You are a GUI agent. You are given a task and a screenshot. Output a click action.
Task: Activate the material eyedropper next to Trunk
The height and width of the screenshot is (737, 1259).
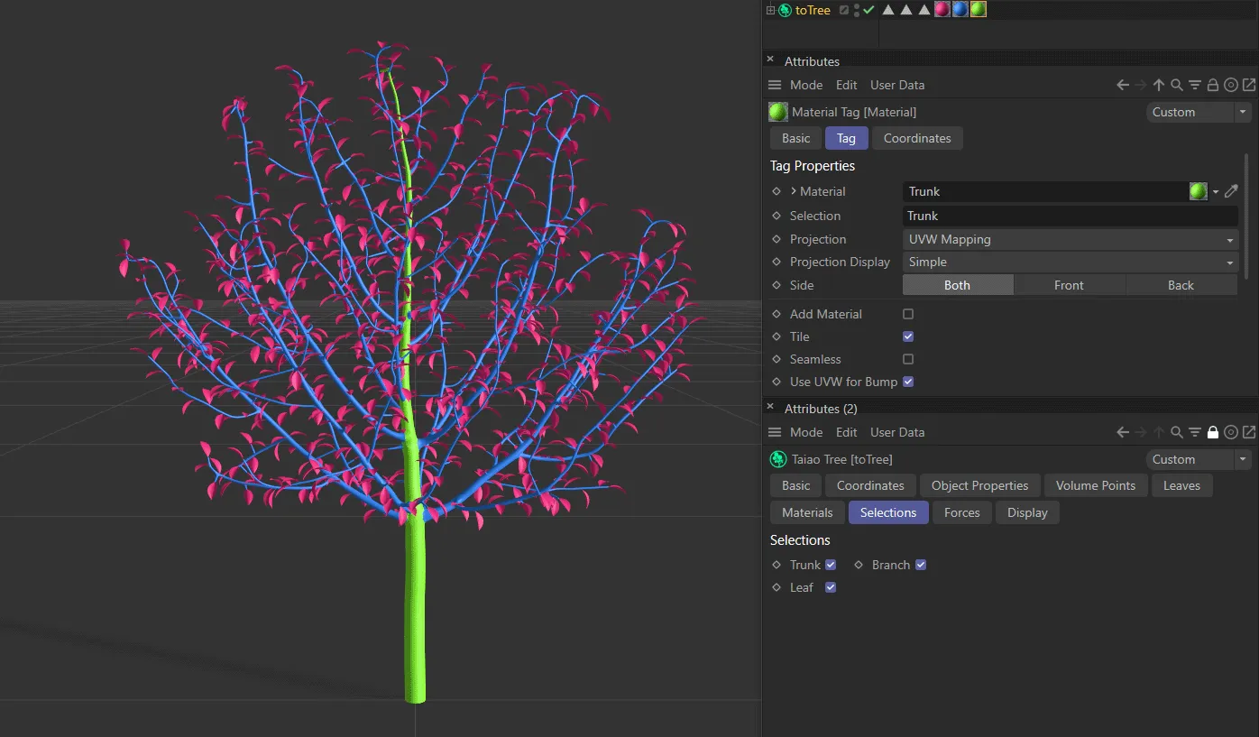coord(1231,191)
